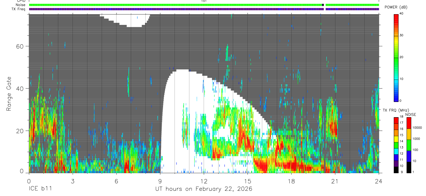Click the "6" UT hour axis tick

coord(116,181)
